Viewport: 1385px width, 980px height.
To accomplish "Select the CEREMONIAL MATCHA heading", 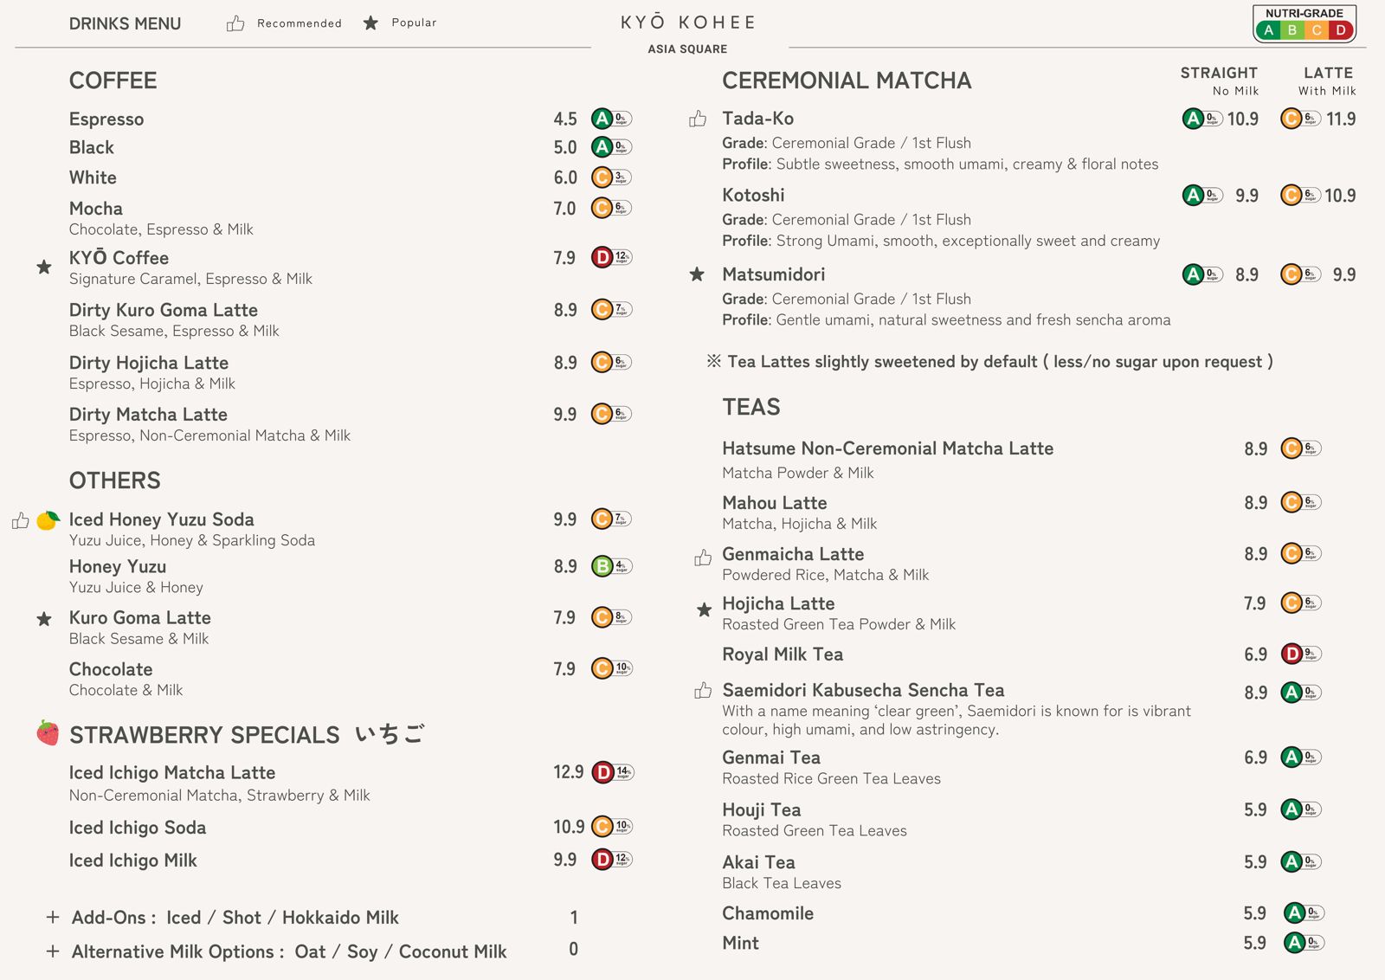I will tap(847, 81).
